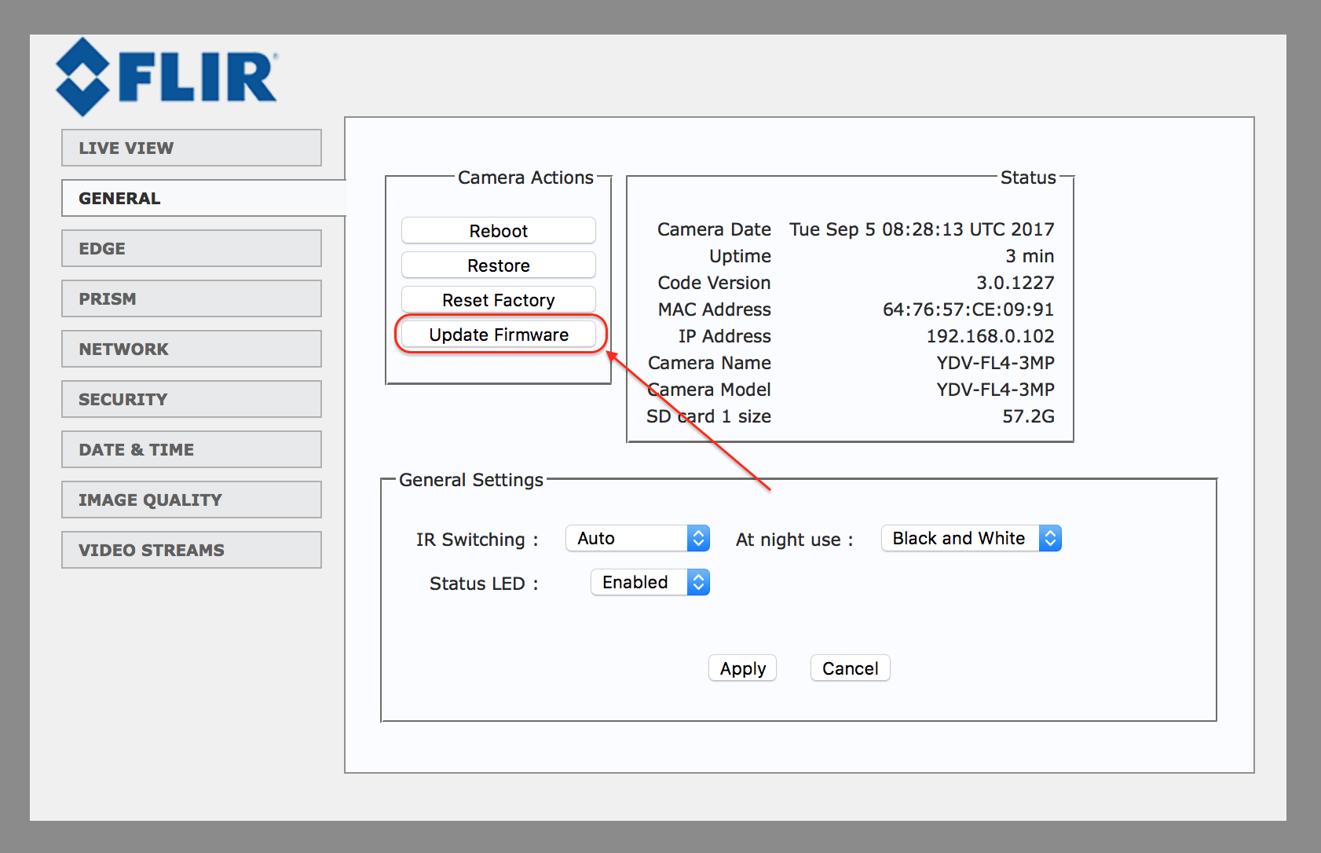Cancel the general settings changes
The height and width of the screenshot is (853, 1321).
[x=850, y=668]
